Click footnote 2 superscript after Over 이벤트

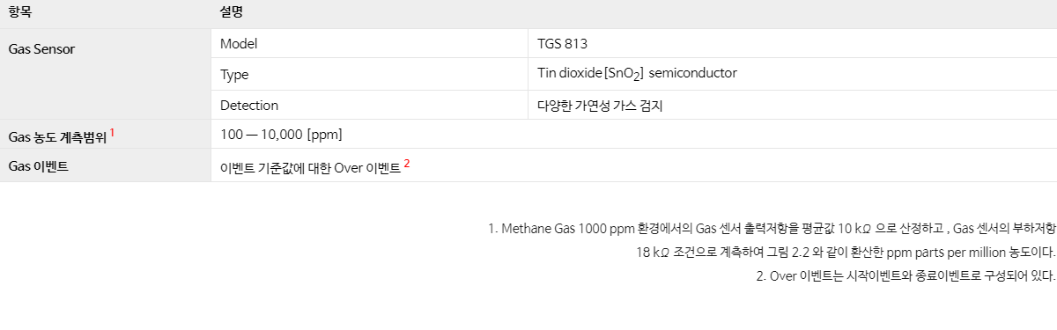coord(407,163)
